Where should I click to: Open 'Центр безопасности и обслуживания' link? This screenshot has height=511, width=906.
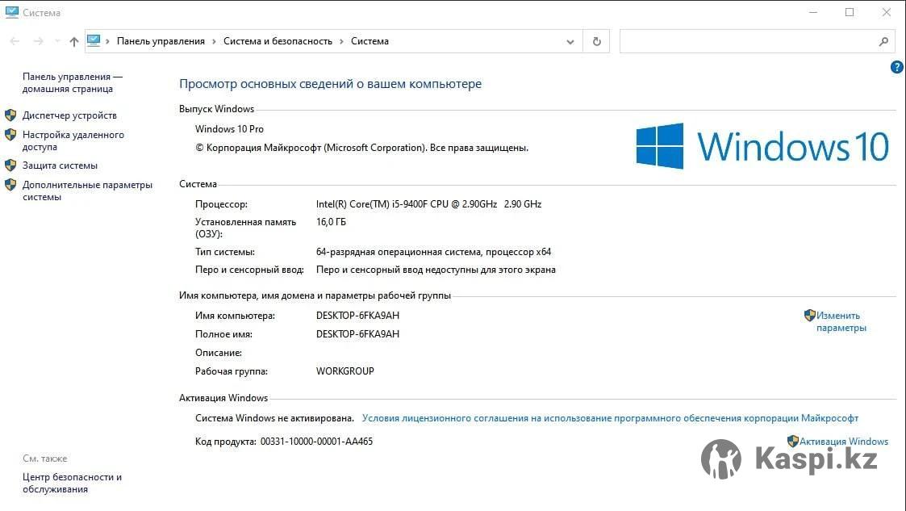point(73,484)
